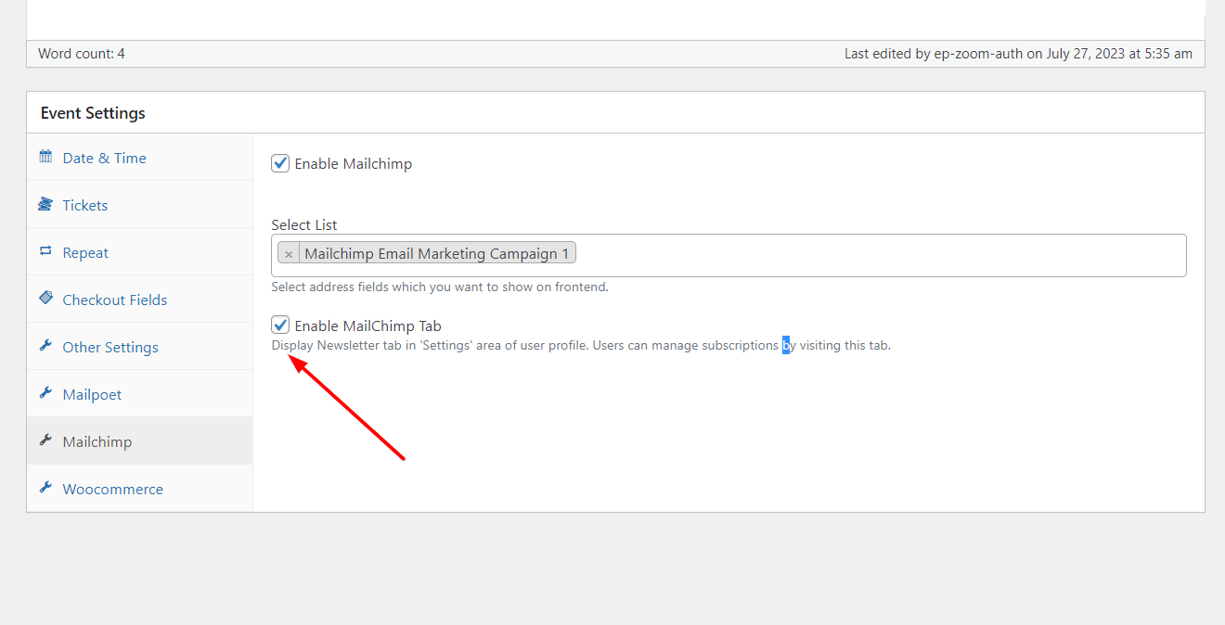Click the Event Settings panel header
Viewport: 1225px width, 625px height.
point(93,113)
